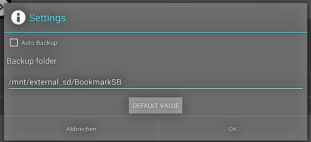
Task: Click the info icon beside Settings title
Action: click(x=18, y=18)
